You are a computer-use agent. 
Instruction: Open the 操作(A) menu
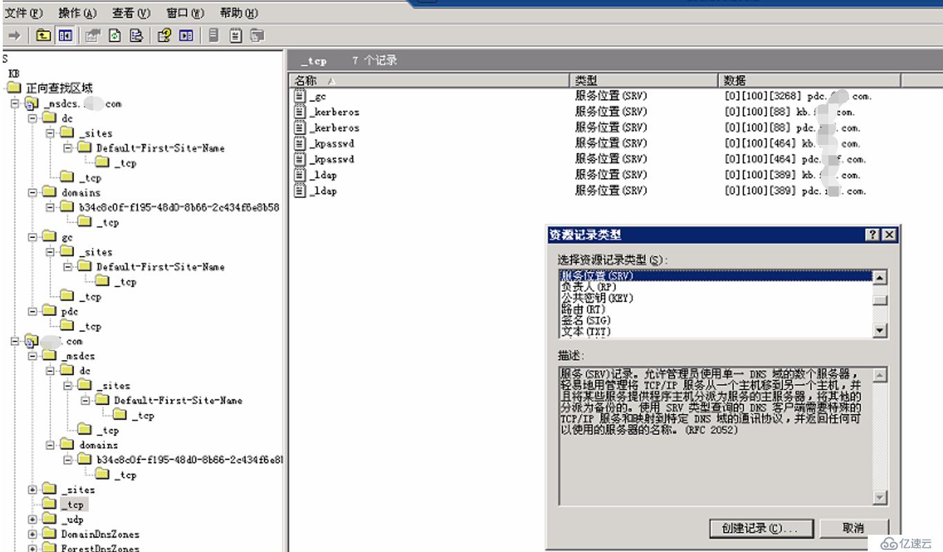(x=78, y=13)
